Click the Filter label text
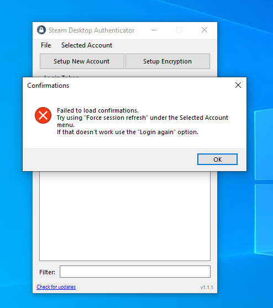Viewport: 273px width, 308px height. (47, 272)
